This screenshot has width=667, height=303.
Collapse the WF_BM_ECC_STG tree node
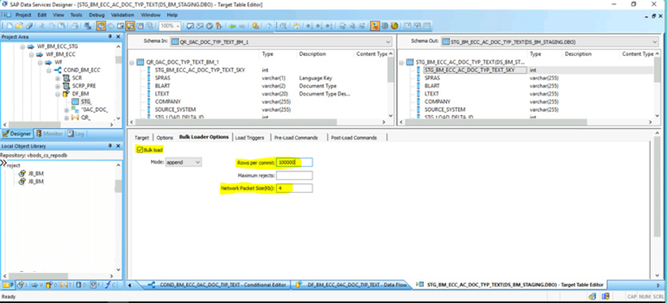point(22,46)
